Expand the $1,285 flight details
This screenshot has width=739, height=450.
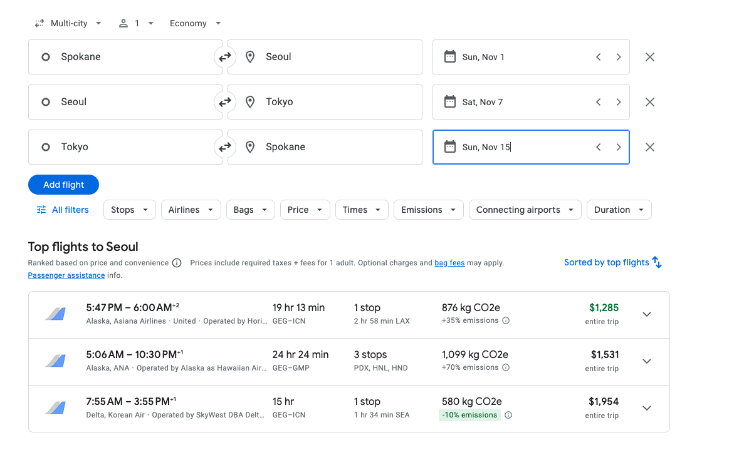647,314
